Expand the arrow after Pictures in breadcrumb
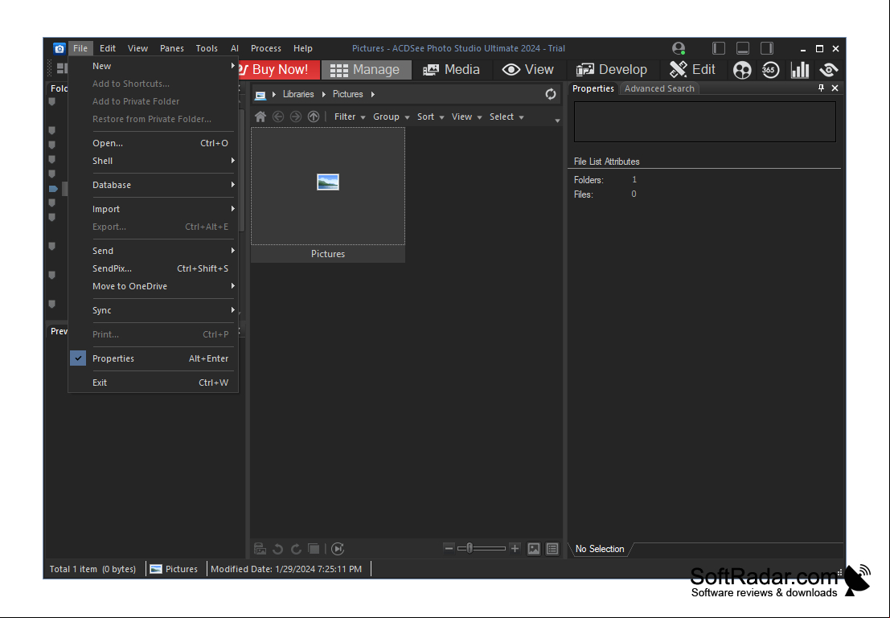The width and height of the screenshot is (890, 618). point(373,94)
